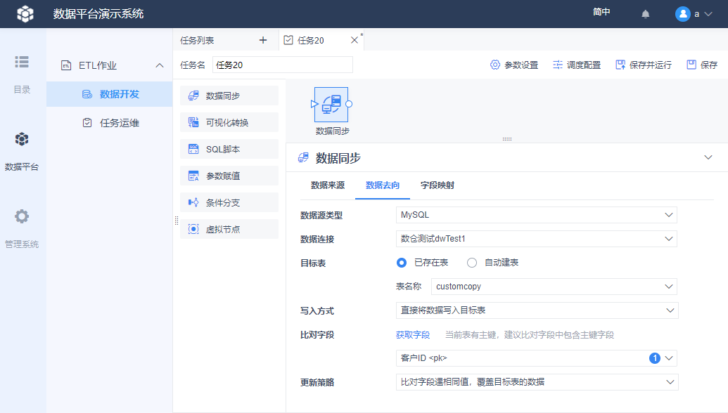The height and width of the screenshot is (413, 728).
Task: Select the 自动建表 radio button
Action: point(472,263)
